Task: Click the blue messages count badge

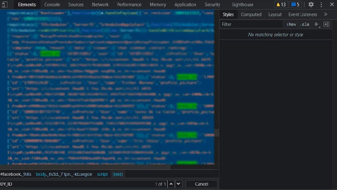Action: [295, 4]
